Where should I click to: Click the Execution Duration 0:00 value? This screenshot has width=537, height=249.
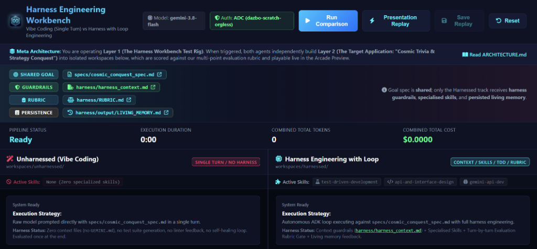[x=148, y=139]
